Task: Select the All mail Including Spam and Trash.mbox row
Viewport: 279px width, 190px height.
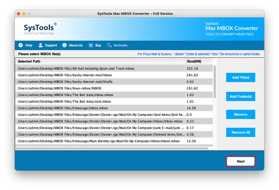Action: pyautogui.click(x=114, y=68)
